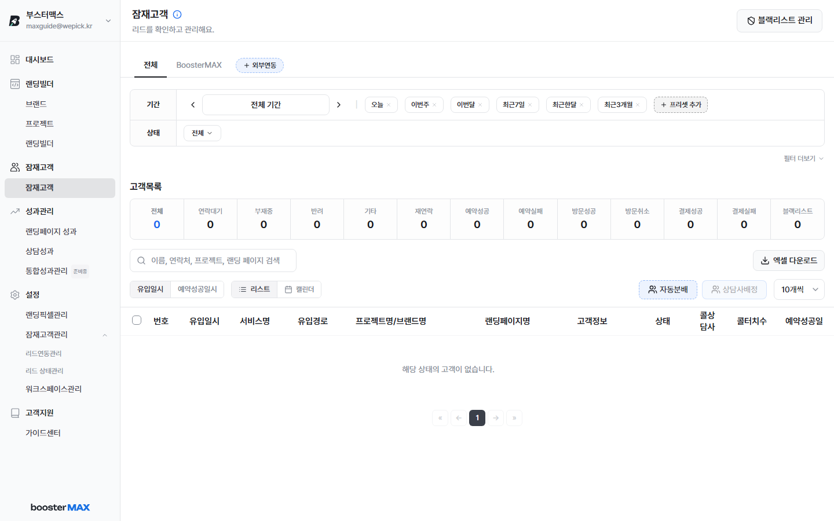Open 상담성과 in the sidebar
Image resolution: width=834 pixels, height=521 pixels.
coord(39,251)
